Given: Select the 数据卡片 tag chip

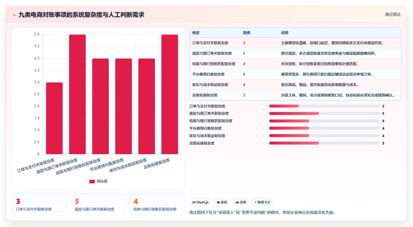Looking at the screenshot, I should [263, 202].
